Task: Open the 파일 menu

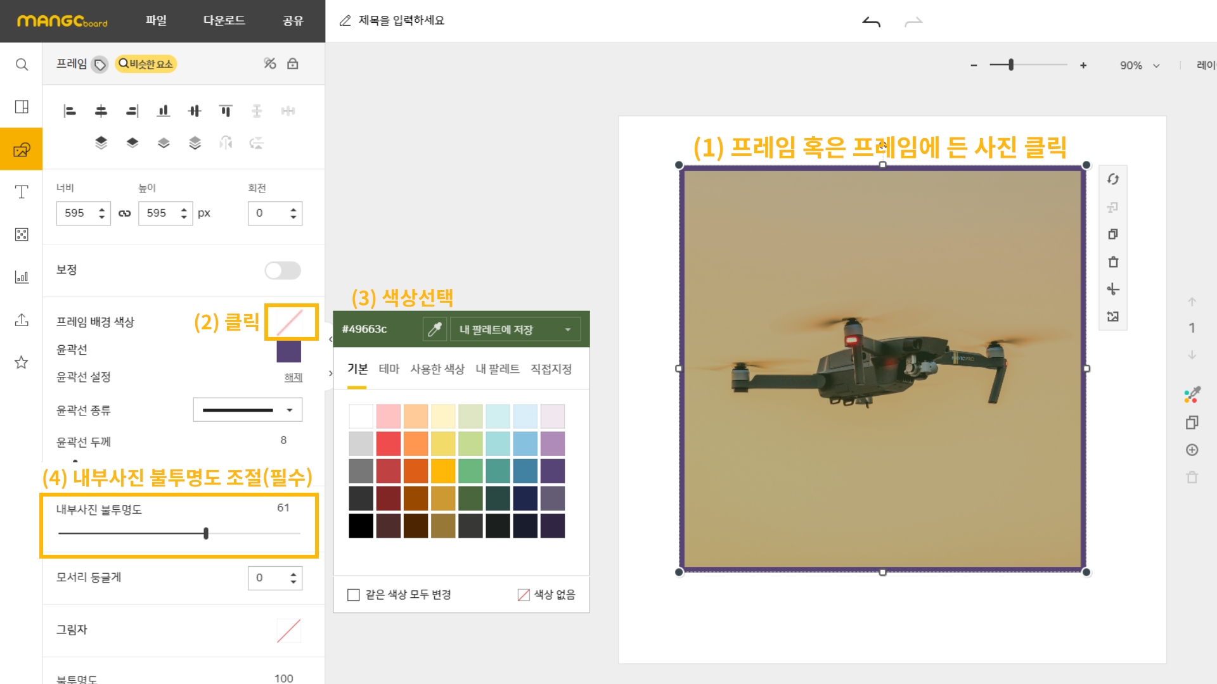Action: point(156,20)
